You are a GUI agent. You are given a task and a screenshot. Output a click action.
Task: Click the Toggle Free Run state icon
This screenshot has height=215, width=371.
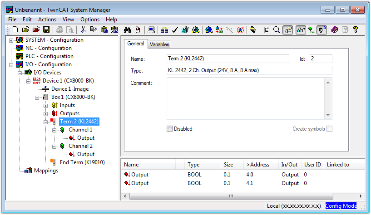click(x=240, y=30)
